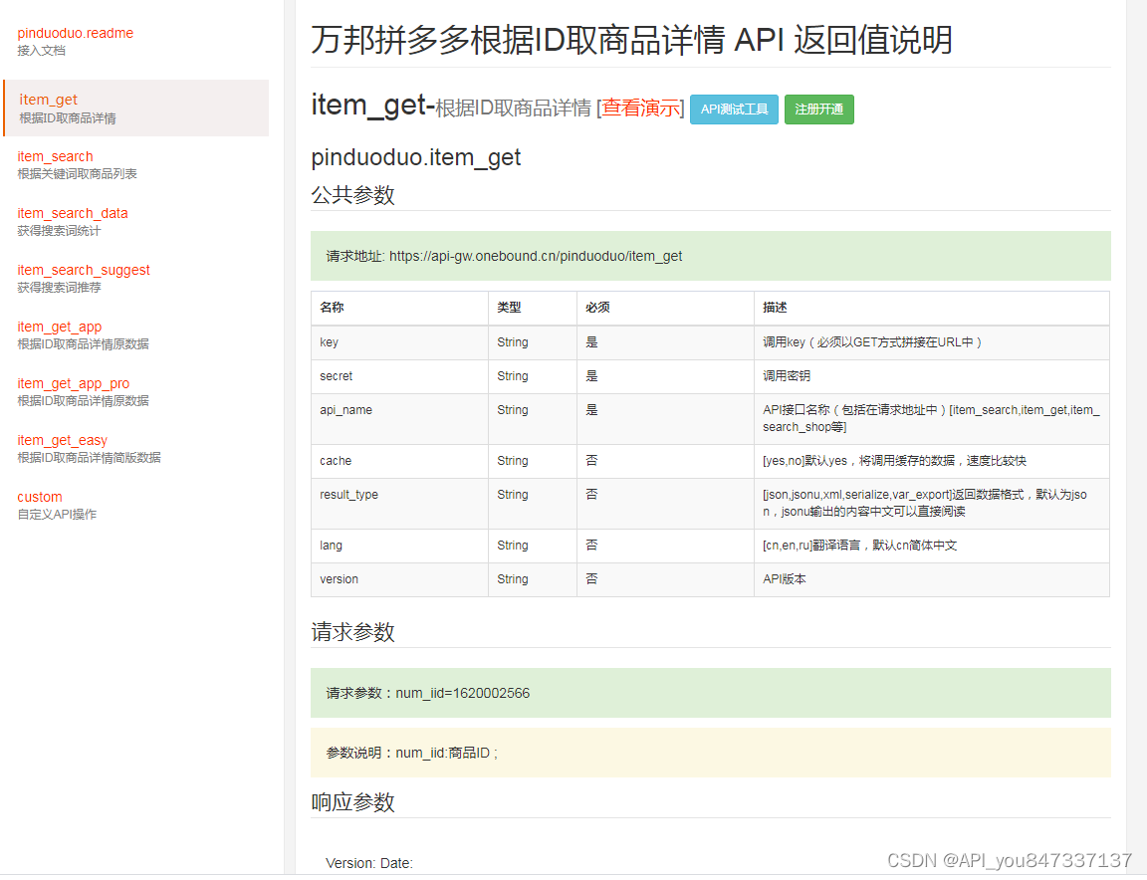Screen dimensions: 1147x880
Task: Click the 接入文档 subtitle in sidebar
Action: [42, 51]
